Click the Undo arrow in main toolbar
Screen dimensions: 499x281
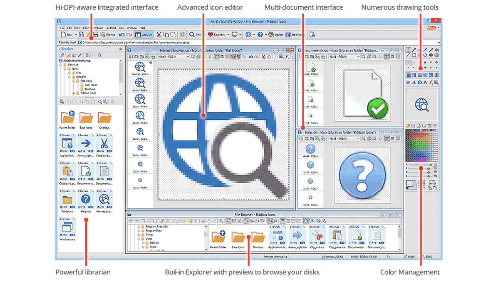point(122,35)
